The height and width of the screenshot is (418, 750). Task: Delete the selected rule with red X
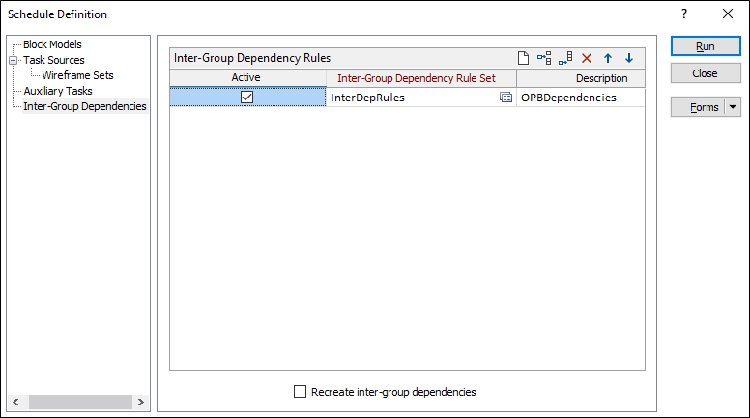tap(587, 58)
